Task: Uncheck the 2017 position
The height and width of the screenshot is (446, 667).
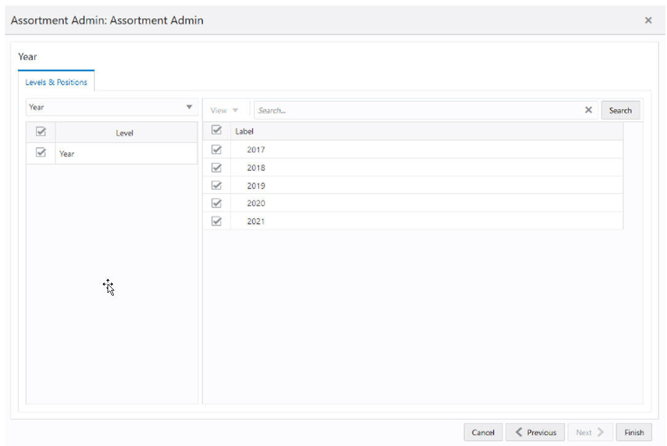Action: [216, 149]
